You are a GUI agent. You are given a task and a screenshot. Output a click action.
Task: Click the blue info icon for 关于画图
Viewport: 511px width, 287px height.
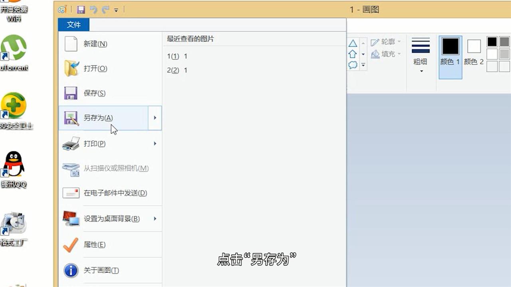click(x=71, y=270)
